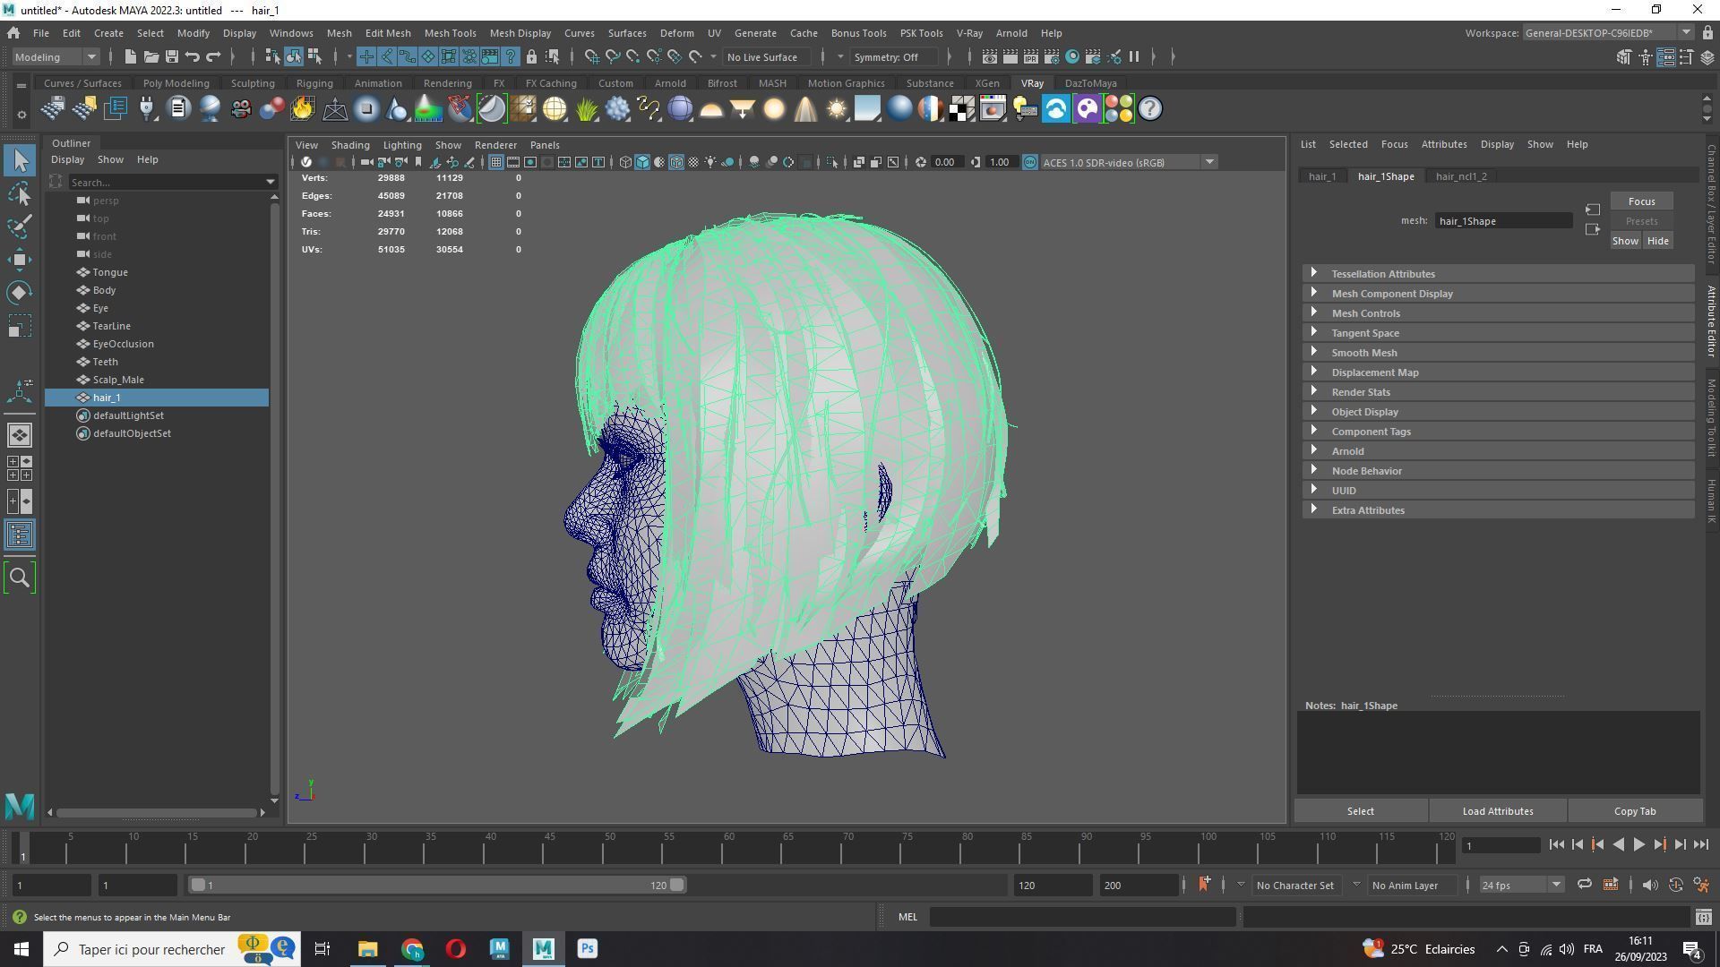Toggle the view transform color management icon
Image resolution: width=1720 pixels, height=967 pixels.
click(x=1029, y=163)
